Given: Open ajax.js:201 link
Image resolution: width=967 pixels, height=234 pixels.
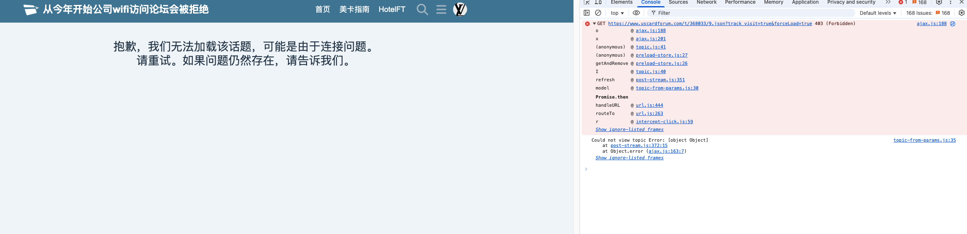Looking at the screenshot, I should pyautogui.click(x=651, y=39).
